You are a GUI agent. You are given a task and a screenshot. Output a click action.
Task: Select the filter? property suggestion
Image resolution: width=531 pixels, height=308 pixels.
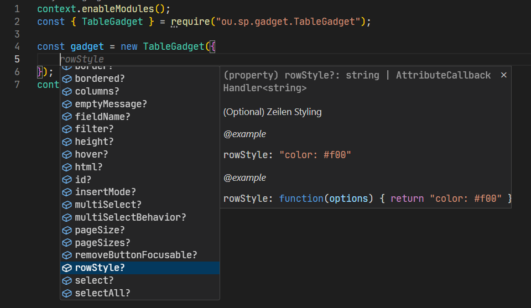click(x=140, y=129)
